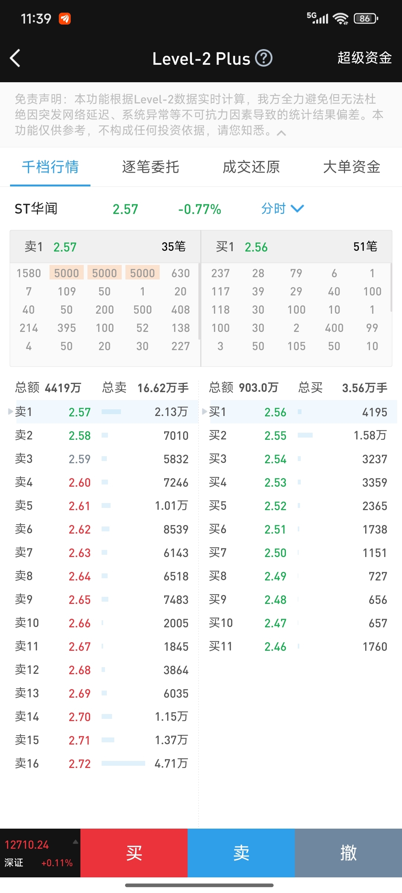The width and height of the screenshot is (402, 893).
Task: Select 卖7 price 2.63 row
Action: (102, 552)
